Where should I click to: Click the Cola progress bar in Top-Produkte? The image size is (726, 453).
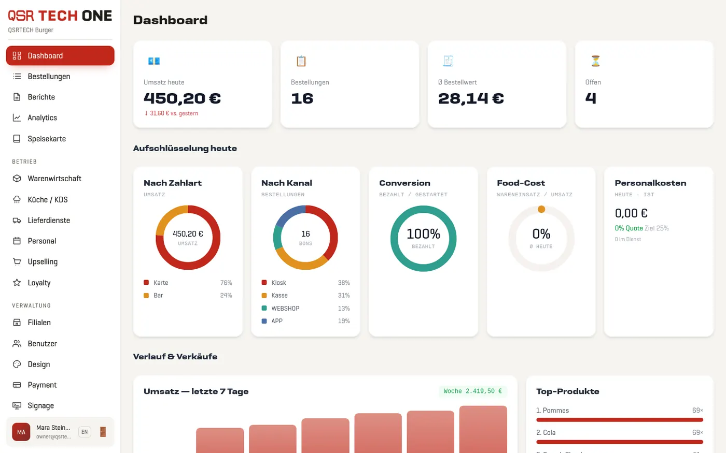point(620,442)
